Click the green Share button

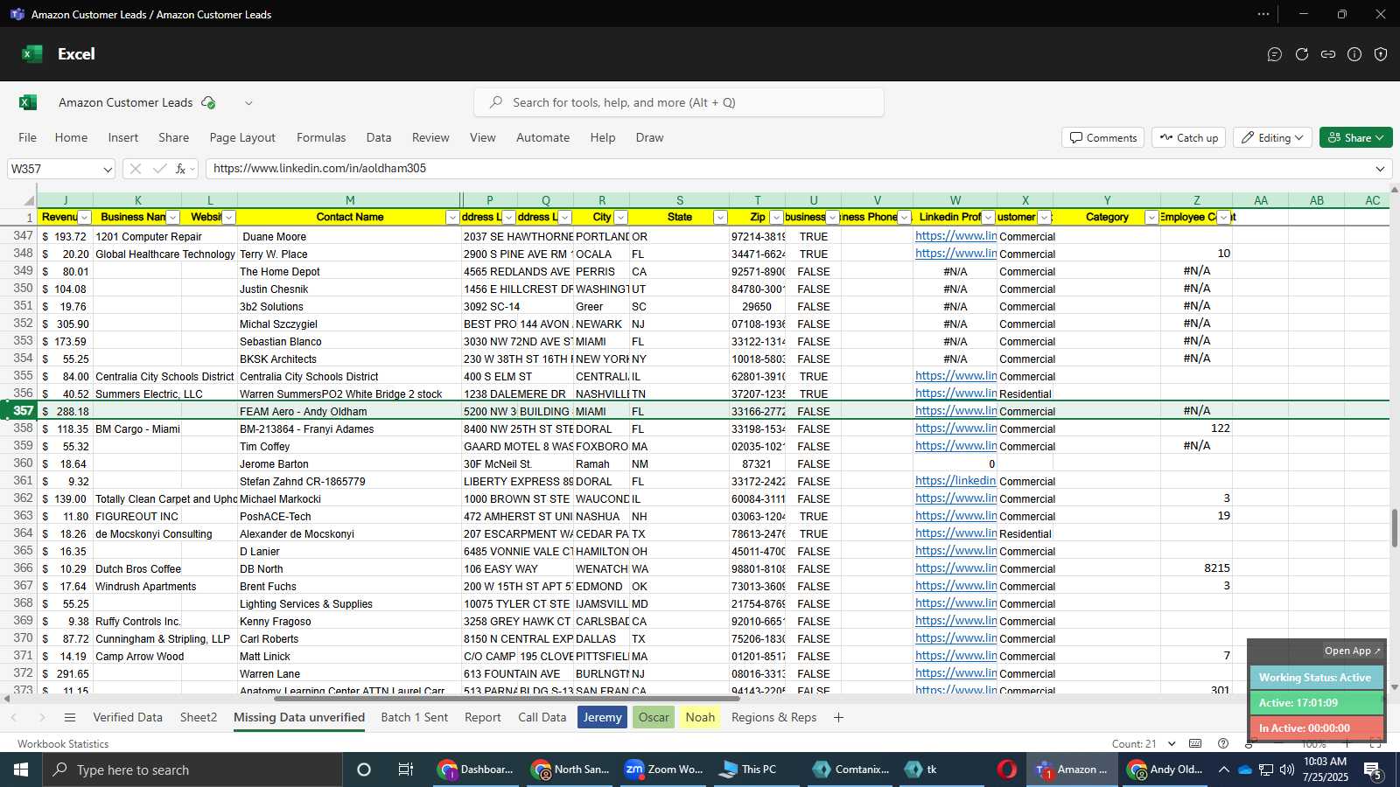pyautogui.click(x=1355, y=138)
